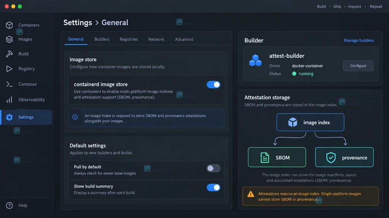
Task: Click the Pull by default label
Action: pyautogui.click(x=88, y=167)
